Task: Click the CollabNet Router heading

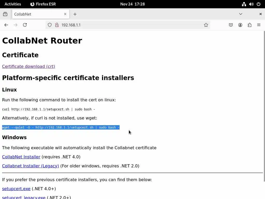Action: point(42,41)
